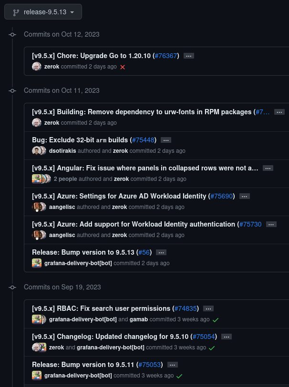The image size is (289, 387).
Task: Expand full message of the Go upgrade commit
Action: point(189,56)
